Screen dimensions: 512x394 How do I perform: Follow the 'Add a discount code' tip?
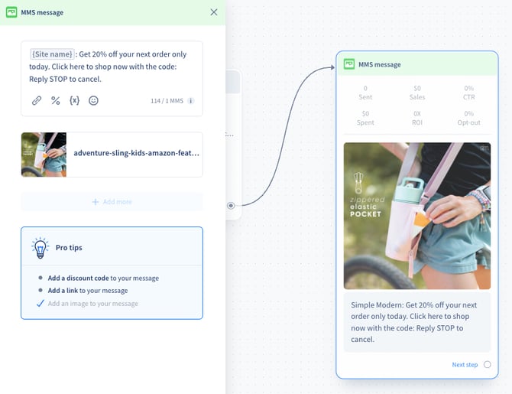click(103, 278)
